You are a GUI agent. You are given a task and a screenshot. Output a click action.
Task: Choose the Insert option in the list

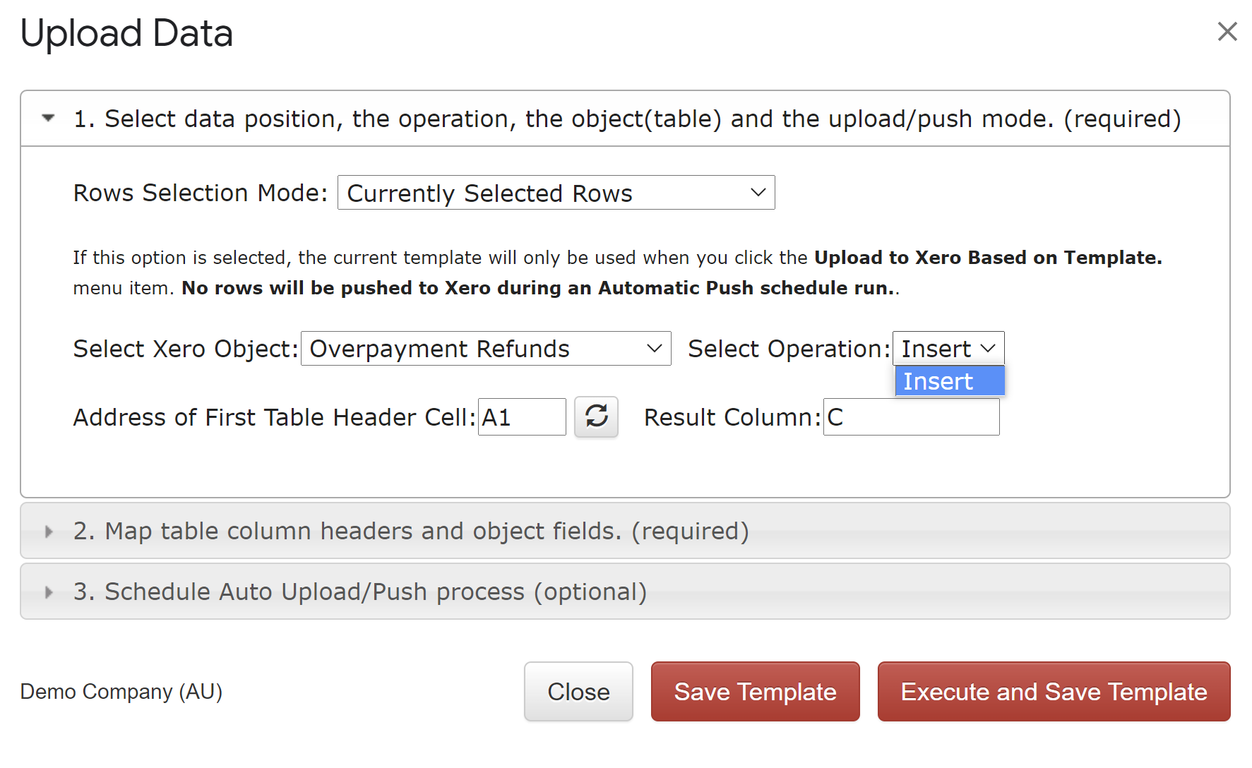[948, 381]
